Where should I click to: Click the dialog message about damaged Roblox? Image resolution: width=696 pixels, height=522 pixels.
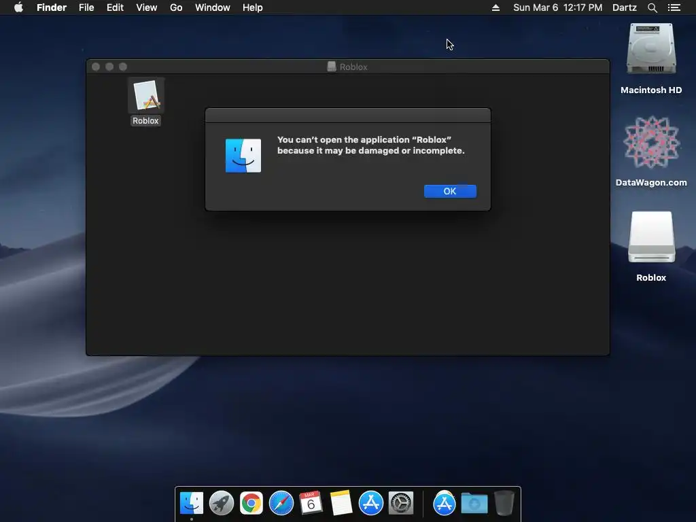(x=371, y=145)
